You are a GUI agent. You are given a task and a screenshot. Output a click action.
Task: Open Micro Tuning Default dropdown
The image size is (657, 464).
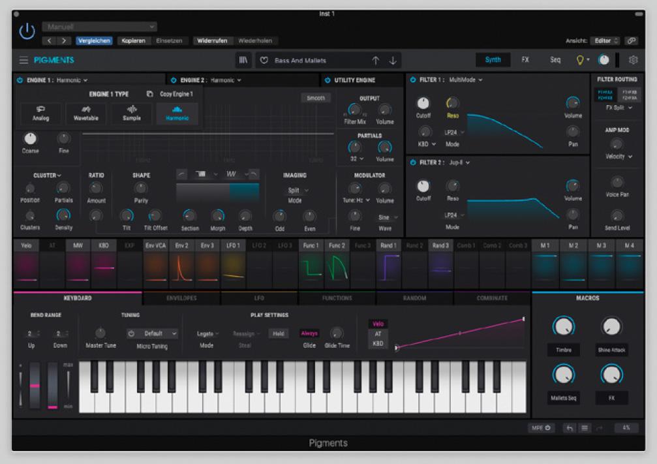click(x=157, y=333)
